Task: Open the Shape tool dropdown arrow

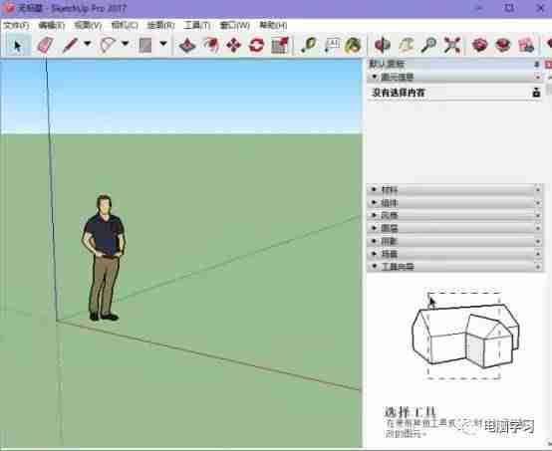Action: [x=163, y=44]
